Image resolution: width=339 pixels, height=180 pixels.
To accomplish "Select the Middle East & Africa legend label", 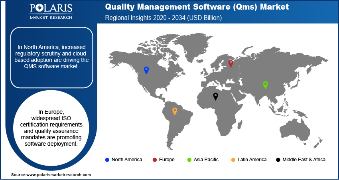I will point(304,160).
